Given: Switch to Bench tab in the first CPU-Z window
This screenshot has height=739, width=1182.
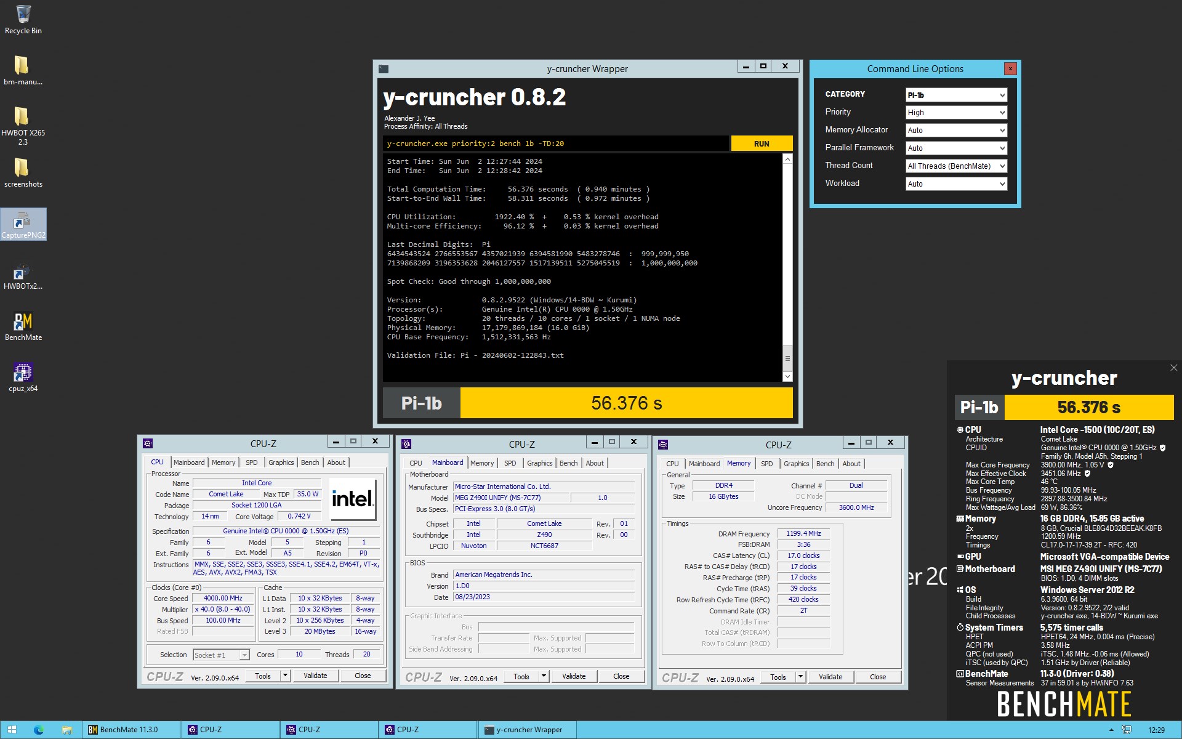Looking at the screenshot, I should [310, 462].
